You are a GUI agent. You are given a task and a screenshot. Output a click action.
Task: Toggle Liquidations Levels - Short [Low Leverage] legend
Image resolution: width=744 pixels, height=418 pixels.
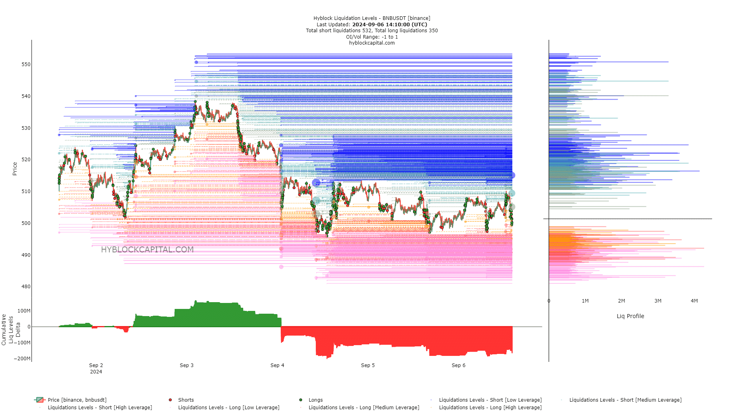[485, 400]
